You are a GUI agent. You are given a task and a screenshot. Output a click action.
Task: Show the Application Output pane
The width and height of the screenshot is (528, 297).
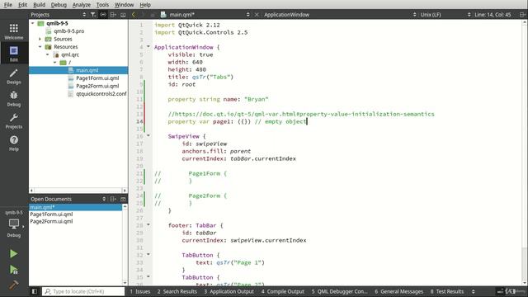click(x=229, y=291)
